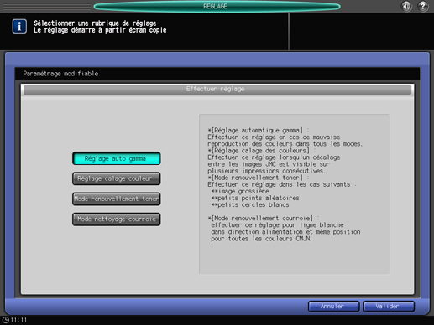Click the '*[Réglage calage des couleurs]' line
Viewport: 434px width, 325px height.
pyautogui.click(x=261, y=151)
